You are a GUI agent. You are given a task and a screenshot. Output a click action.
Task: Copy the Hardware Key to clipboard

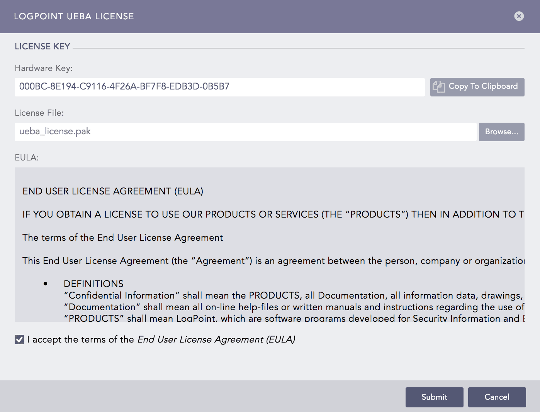(477, 87)
